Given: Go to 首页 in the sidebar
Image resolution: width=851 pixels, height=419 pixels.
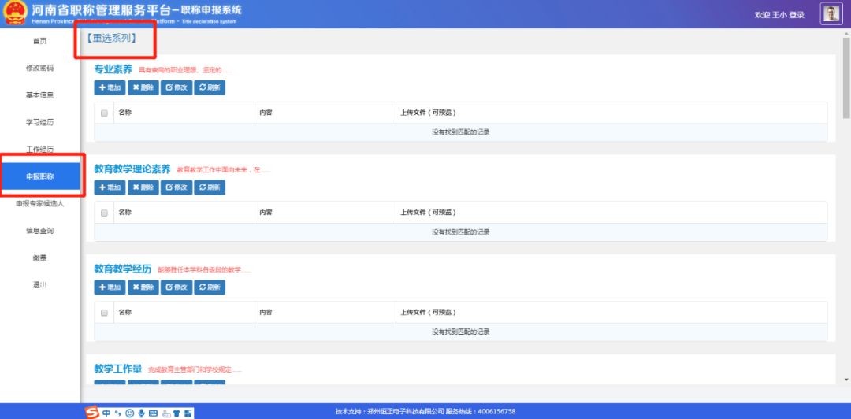Looking at the screenshot, I should tap(39, 41).
